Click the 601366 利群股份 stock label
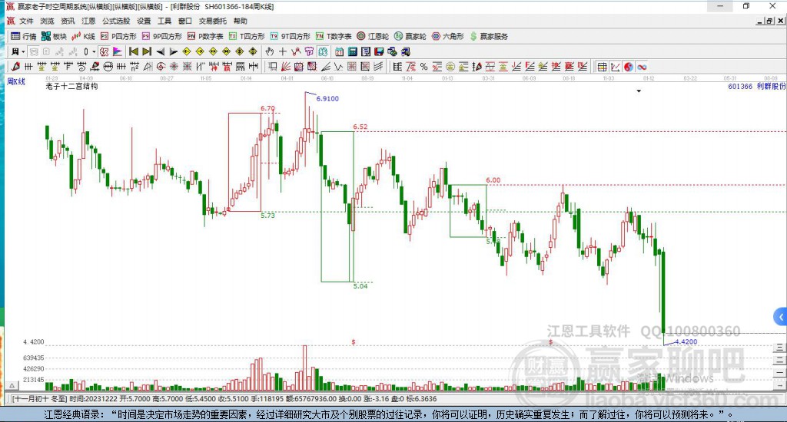The height and width of the screenshot is (422, 787). click(x=757, y=86)
